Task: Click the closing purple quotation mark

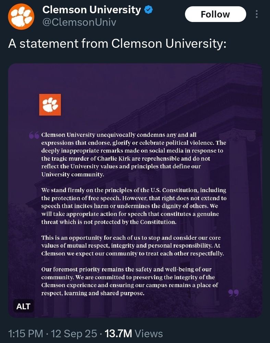Action: (x=233, y=293)
